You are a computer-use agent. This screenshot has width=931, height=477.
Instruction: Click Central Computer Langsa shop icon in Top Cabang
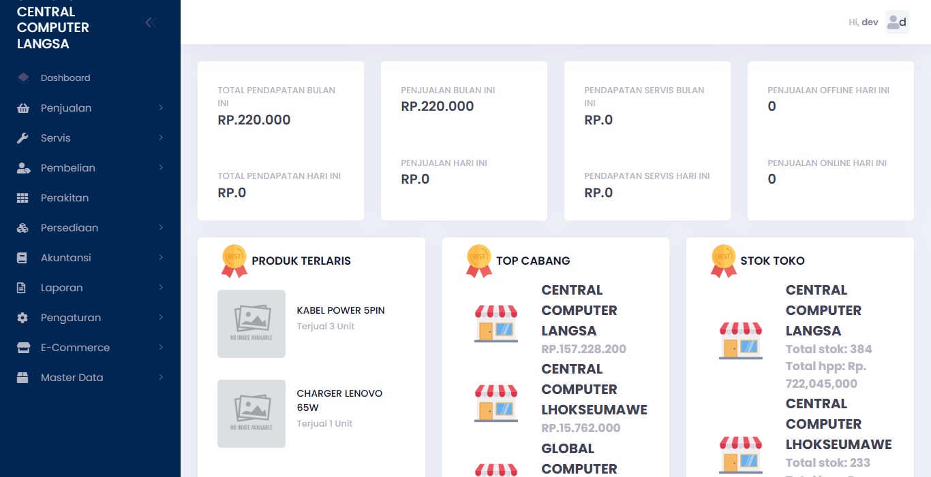coord(495,323)
